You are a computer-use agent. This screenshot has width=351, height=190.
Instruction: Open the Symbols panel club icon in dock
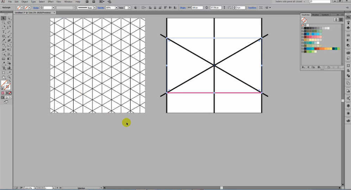click(348, 28)
